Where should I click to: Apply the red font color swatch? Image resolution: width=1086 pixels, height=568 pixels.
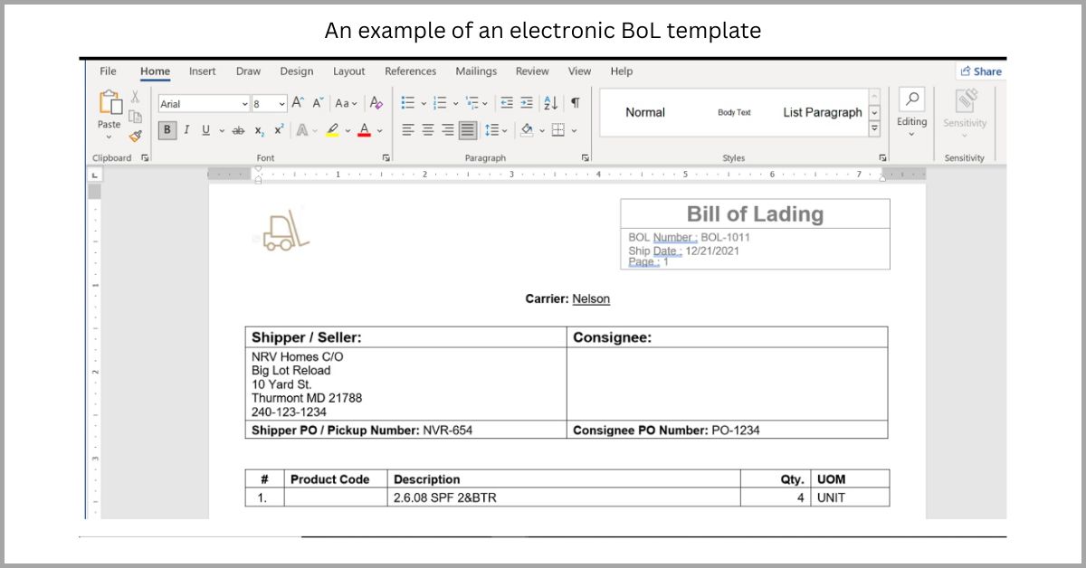coord(364,130)
